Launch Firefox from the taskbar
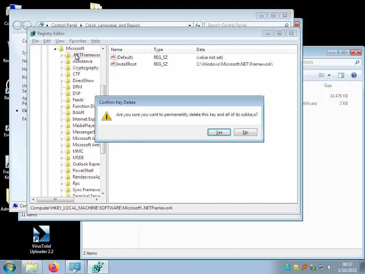The width and height of the screenshot is (365, 274). coord(54,267)
